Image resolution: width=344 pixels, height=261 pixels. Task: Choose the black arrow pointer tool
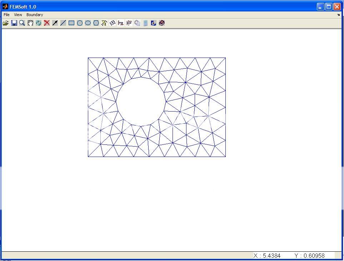point(55,23)
